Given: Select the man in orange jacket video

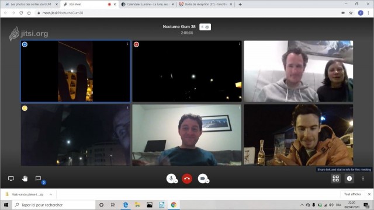Looking at the screenshot, I should pyautogui.click(x=299, y=135).
